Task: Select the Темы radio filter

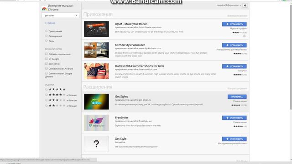Action: (47, 41)
